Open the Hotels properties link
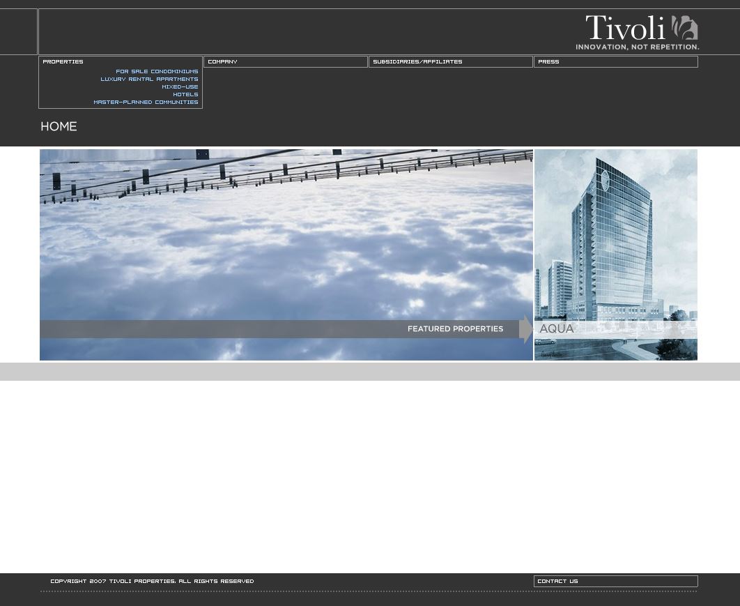 (x=185, y=94)
